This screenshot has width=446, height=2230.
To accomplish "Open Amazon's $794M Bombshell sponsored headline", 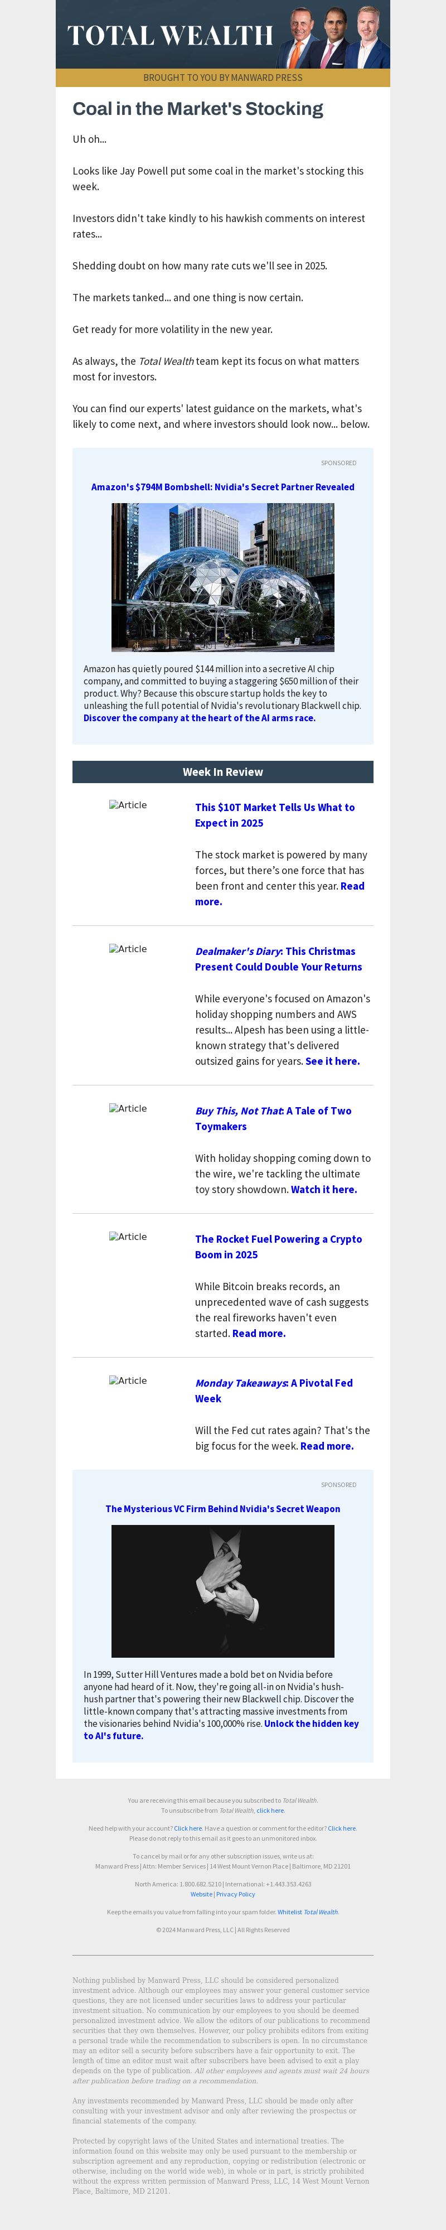I will 222,486.
